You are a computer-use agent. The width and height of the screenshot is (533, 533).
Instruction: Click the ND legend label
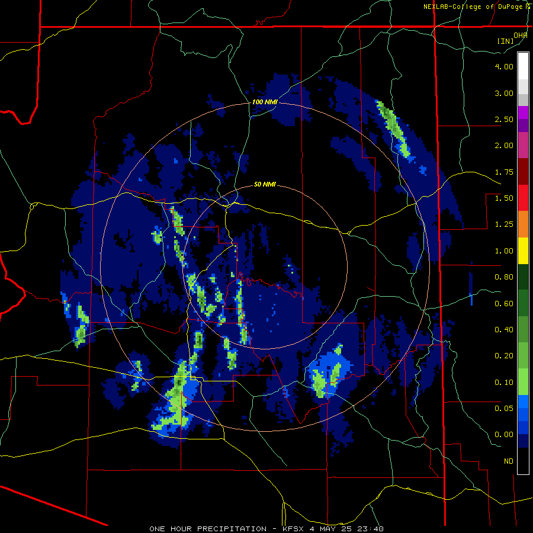click(509, 461)
